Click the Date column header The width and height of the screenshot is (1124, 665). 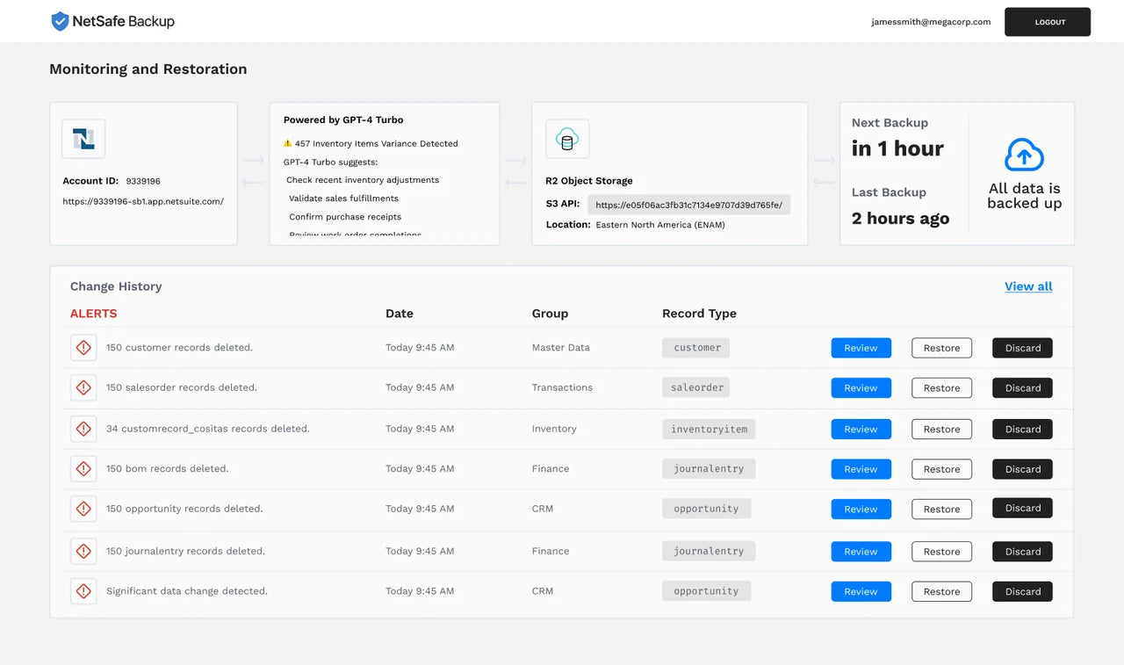tap(400, 314)
